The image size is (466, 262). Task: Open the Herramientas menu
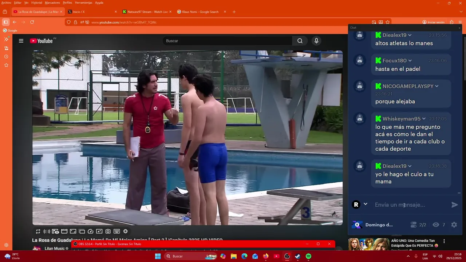coord(83,3)
